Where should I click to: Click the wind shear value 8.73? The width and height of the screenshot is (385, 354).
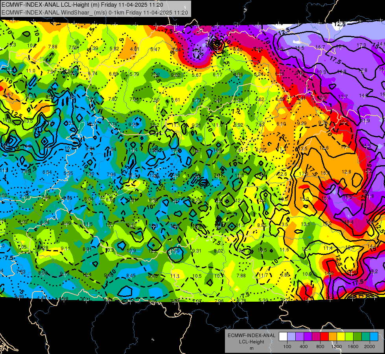tap(197, 100)
